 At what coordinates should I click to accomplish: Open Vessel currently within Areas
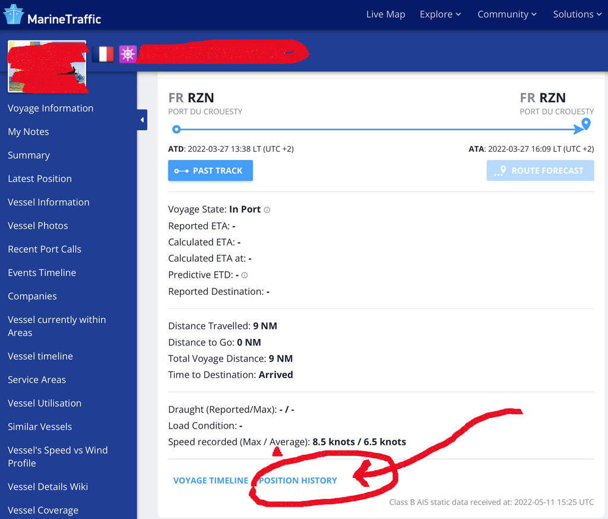[x=56, y=326]
